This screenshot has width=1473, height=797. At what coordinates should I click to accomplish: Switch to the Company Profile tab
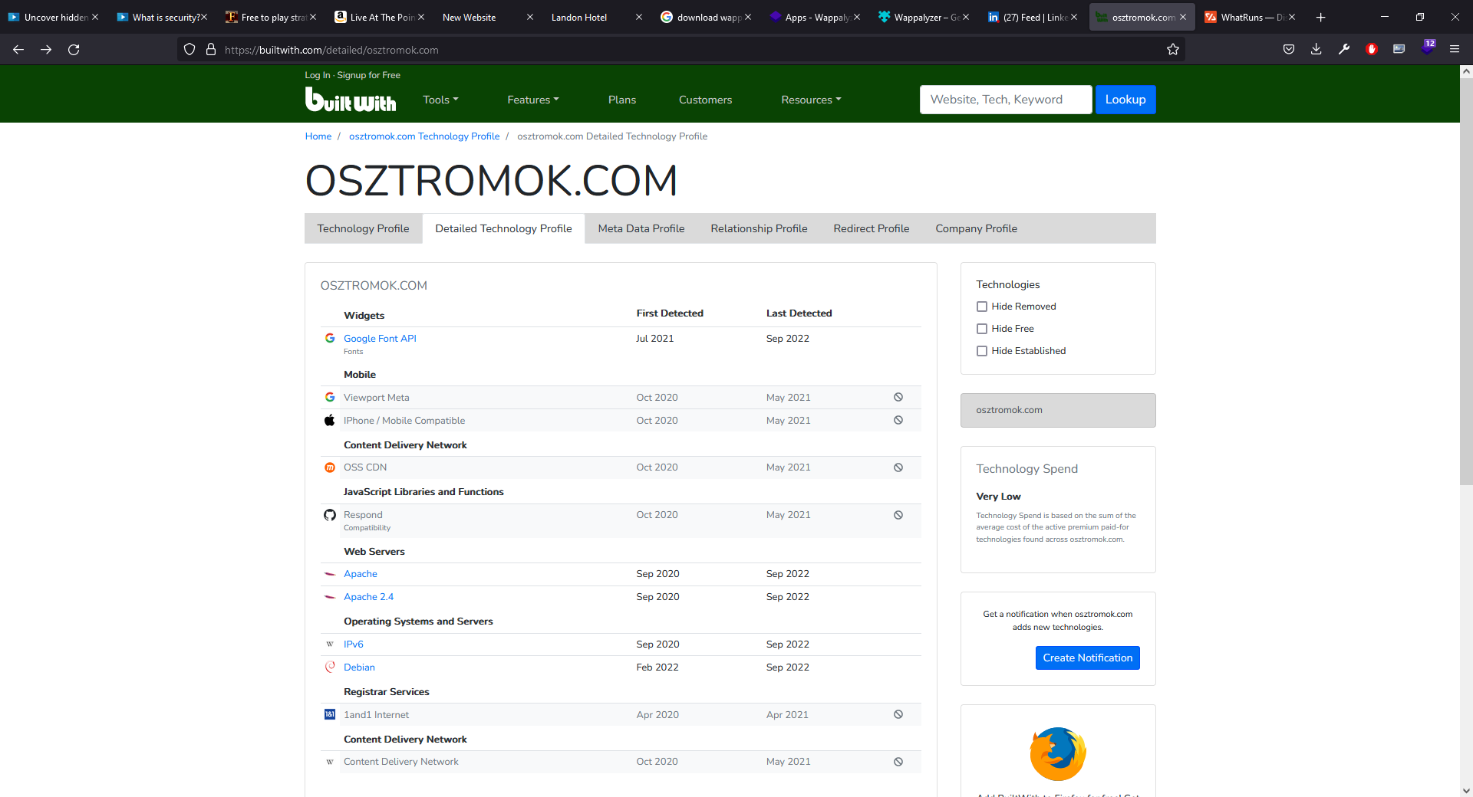coord(976,228)
